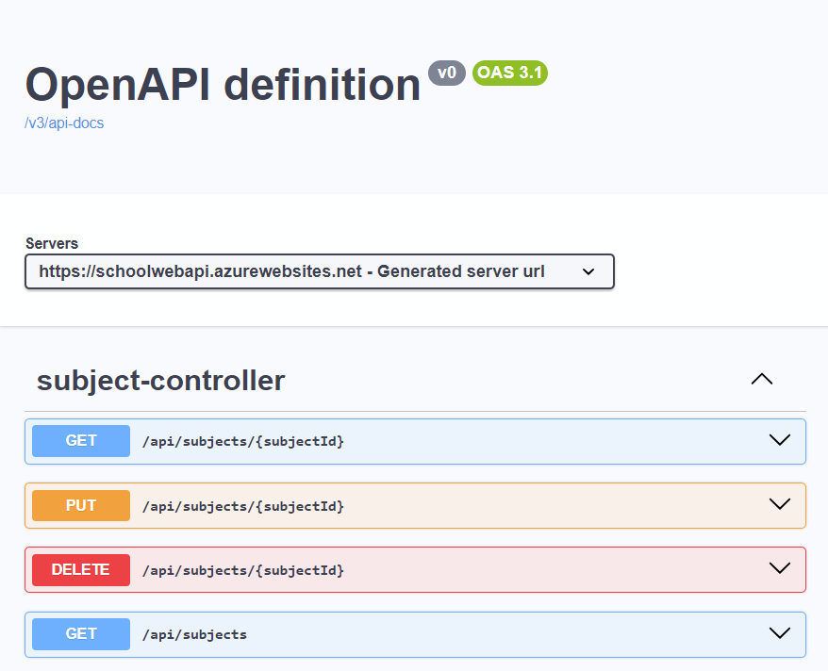The image size is (828, 671).
Task: Click the subject-controller heading
Action: click(x=159, y=381)
